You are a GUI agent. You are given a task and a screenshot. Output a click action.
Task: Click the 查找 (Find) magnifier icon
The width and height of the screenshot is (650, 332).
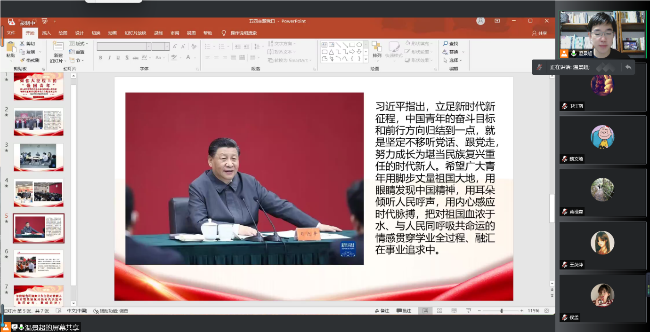coord(446,44)
